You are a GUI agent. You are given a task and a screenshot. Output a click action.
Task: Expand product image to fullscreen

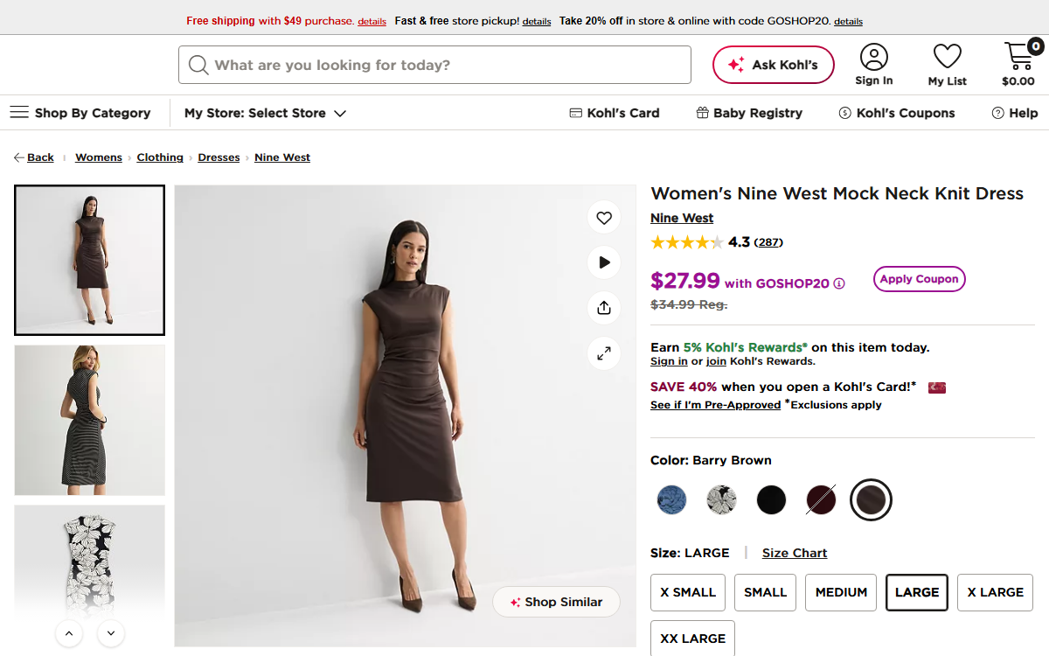pos(604,353)
